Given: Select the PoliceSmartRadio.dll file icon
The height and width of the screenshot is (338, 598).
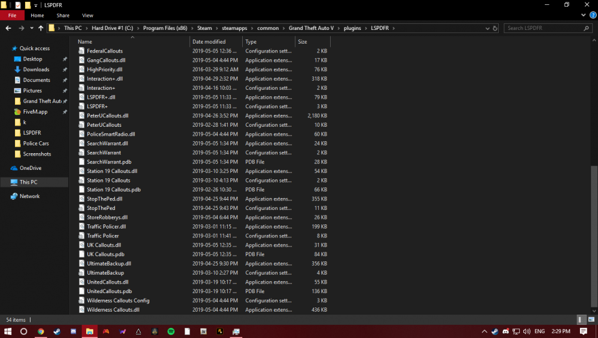Looking at the screenshot, I should pos(81,134).
